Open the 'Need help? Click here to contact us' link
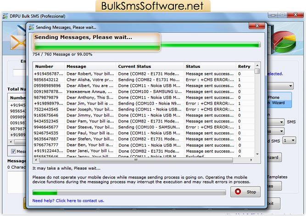306x216 pixels. click(x=68, y=200)
